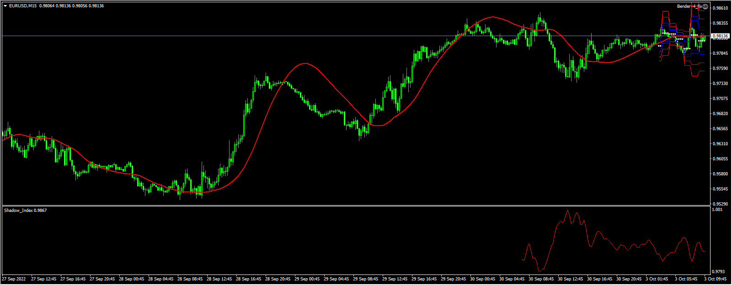Click the 28 Sep 08:45 time label
Screen dimensions: 732x285
point(190,279)
